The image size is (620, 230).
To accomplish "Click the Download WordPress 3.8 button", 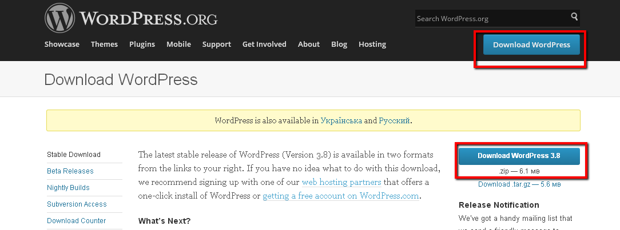I will point(519,156).
